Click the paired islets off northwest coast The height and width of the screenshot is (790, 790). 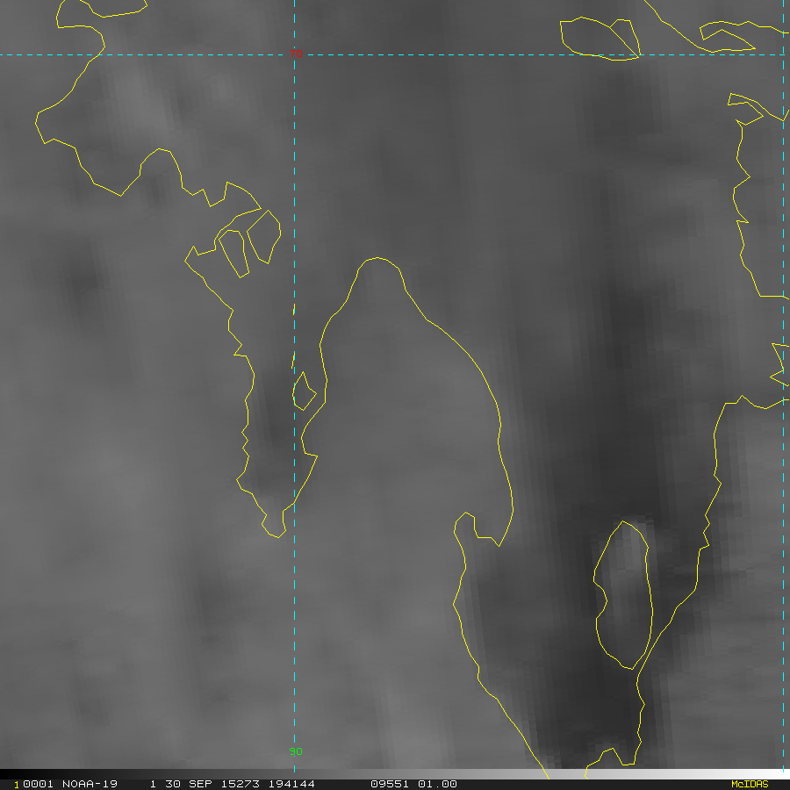pos(248,244)
